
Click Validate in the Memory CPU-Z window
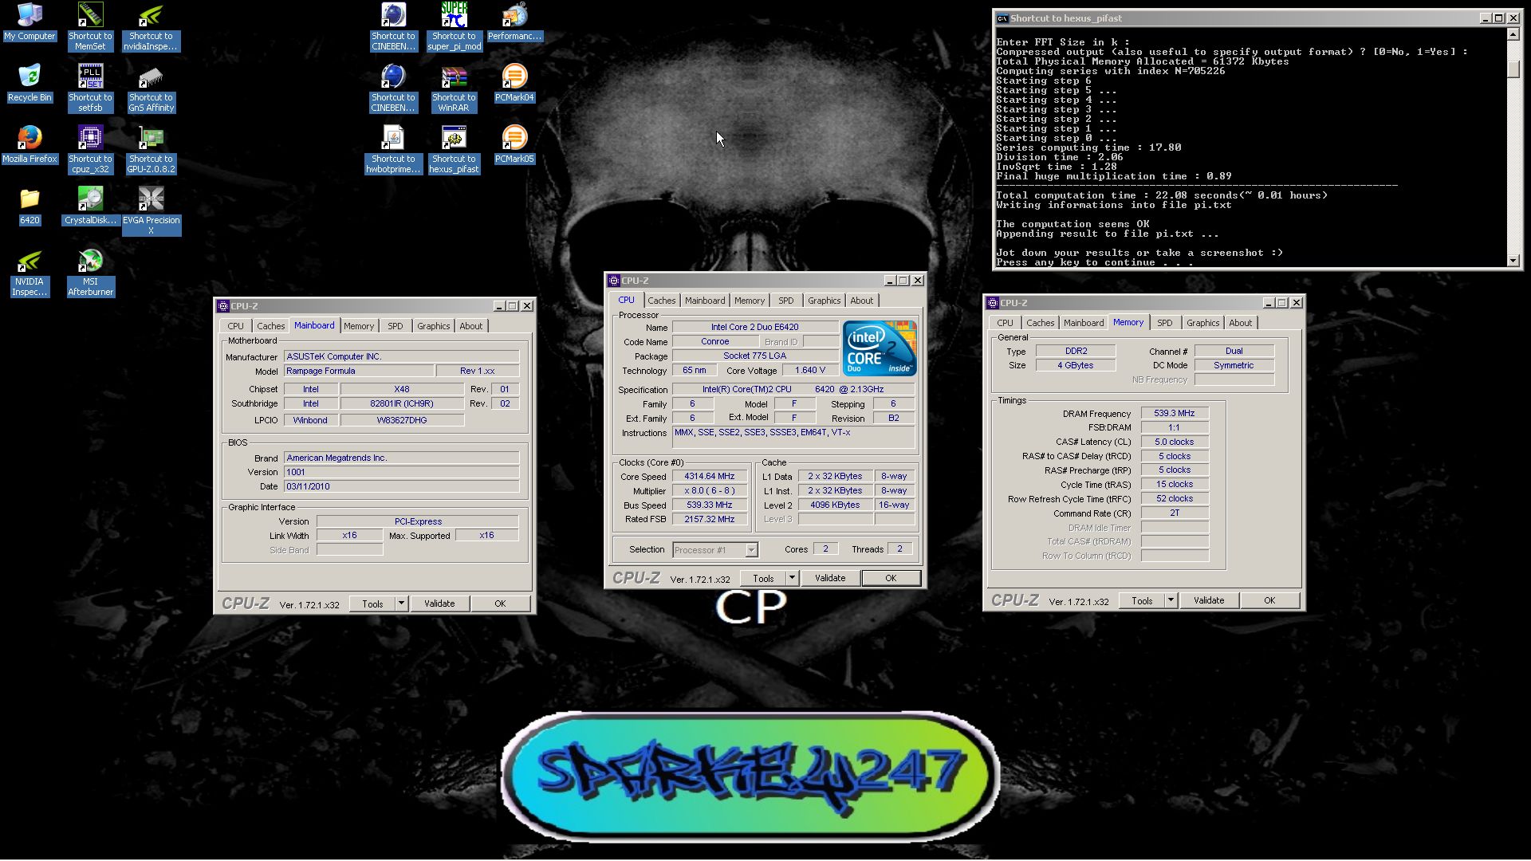1209,600
